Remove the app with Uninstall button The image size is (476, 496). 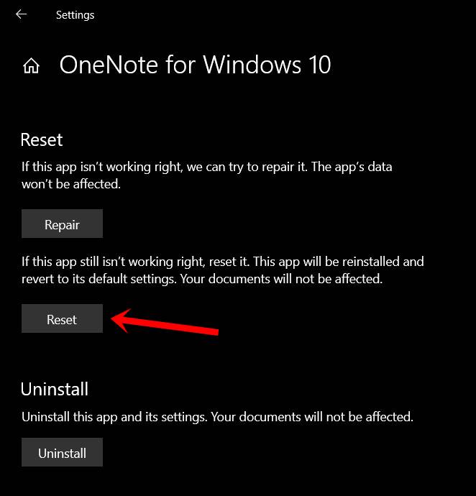62,452
